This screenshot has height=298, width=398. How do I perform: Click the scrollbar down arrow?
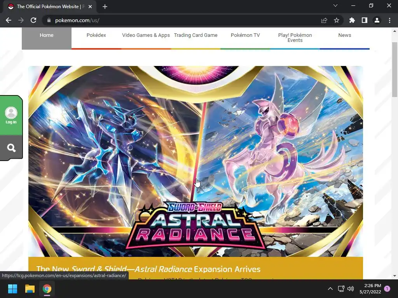(x=395, y=276)
